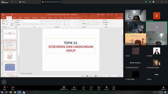168x94 pixels.
Task: Open the Shape Fill dropdown
Action: (95, 20)
